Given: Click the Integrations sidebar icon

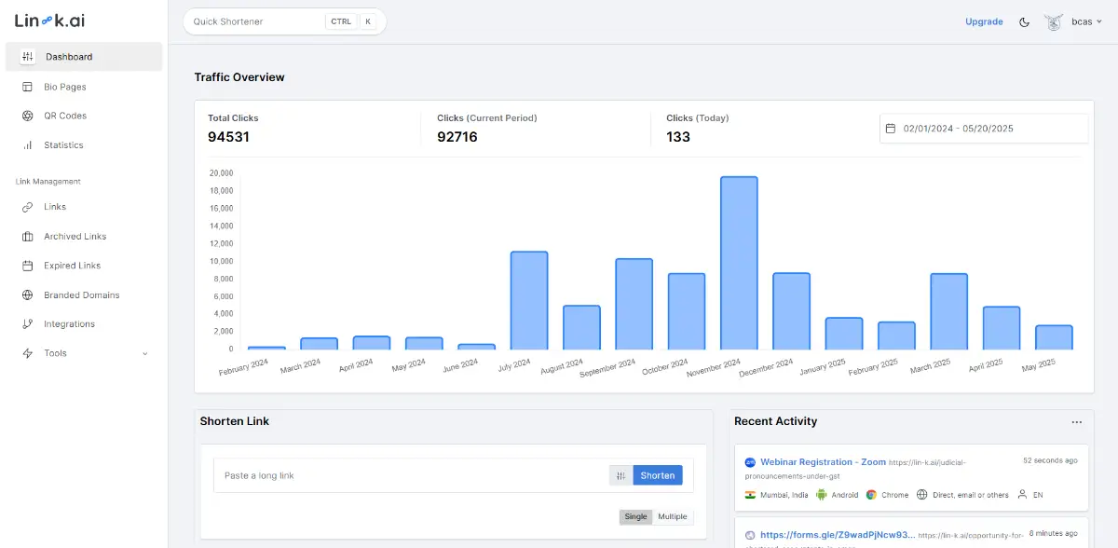Looking at the screenshot, I should (x=27, y=324).
